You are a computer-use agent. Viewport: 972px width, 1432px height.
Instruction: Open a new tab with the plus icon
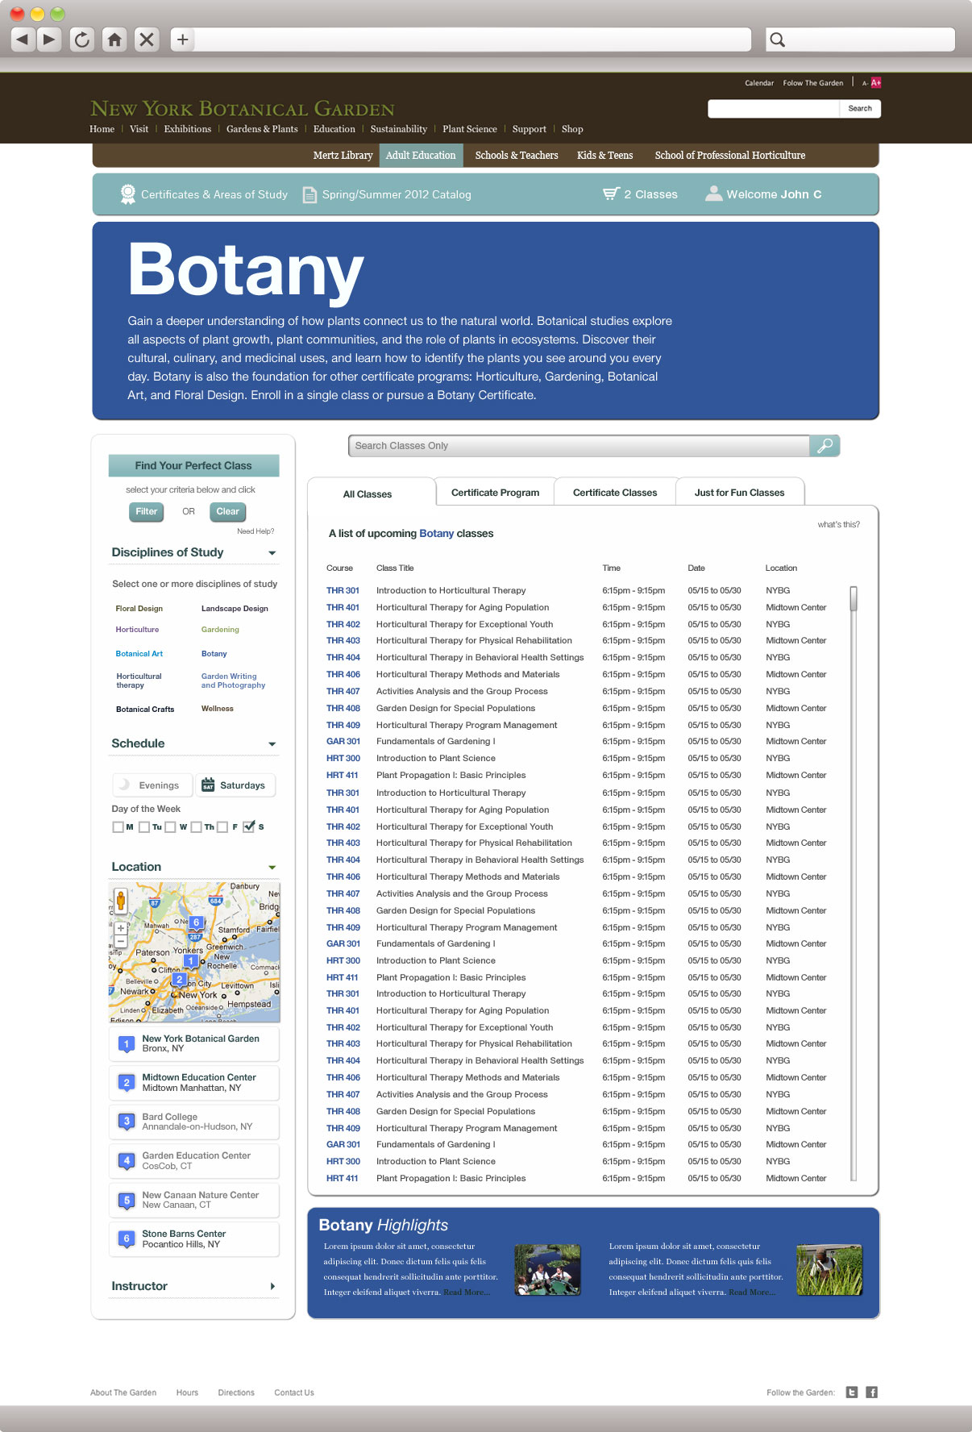click(182, 39)
